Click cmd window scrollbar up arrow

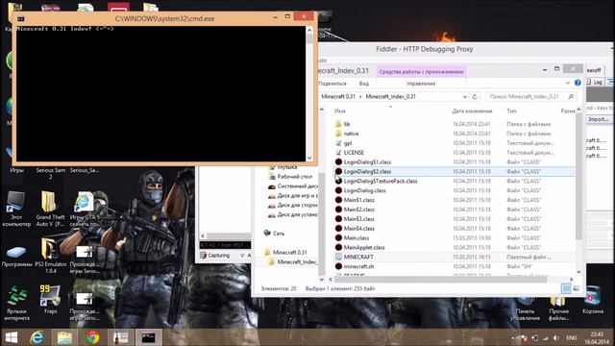[309, 30]
